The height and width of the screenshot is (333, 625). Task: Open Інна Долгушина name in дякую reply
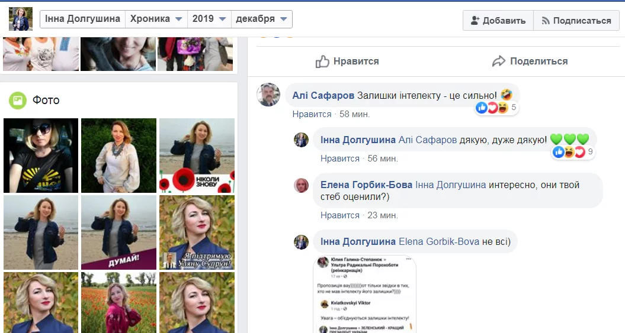[x=358, y=140]
